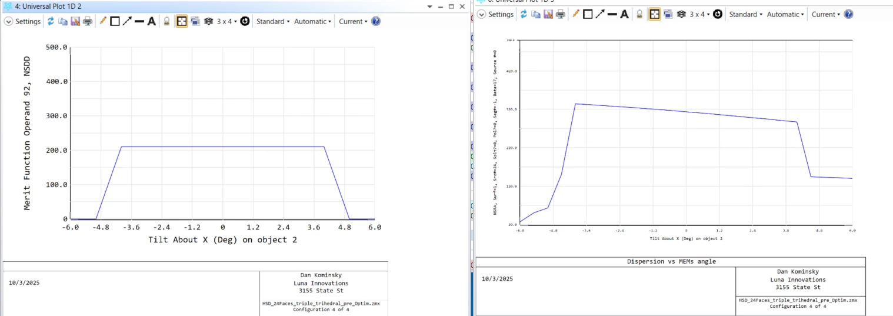Viewport: 893px width, 316px height.
Task: Toggle lock window icon in right plot
Action: [640, 14]
